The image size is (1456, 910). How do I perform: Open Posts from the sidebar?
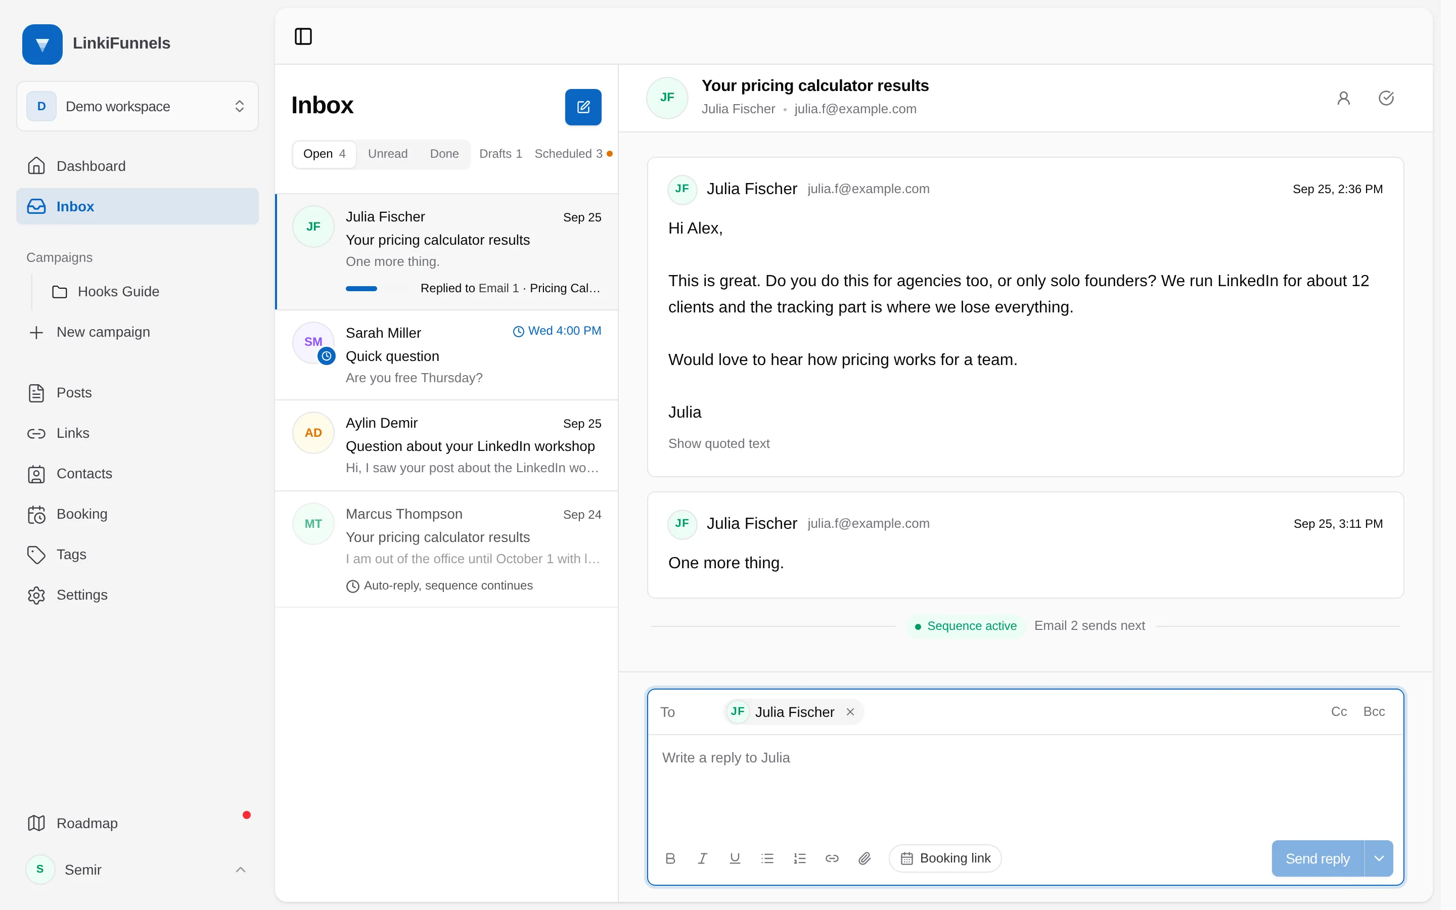tap(137, 393)
